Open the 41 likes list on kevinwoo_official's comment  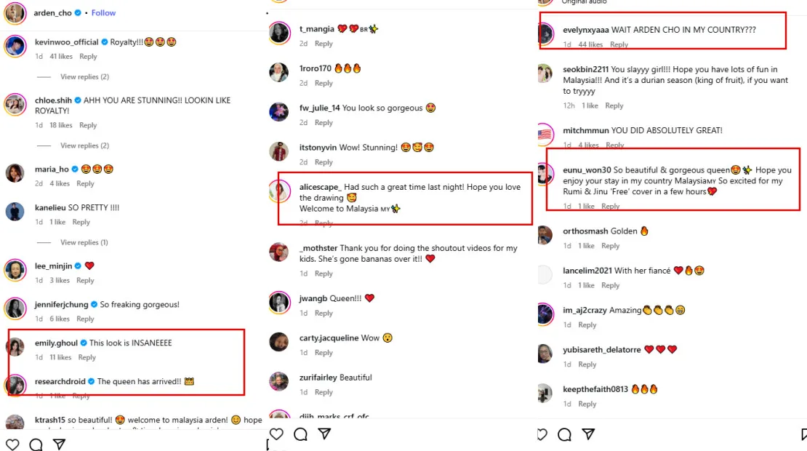[60, 57]
